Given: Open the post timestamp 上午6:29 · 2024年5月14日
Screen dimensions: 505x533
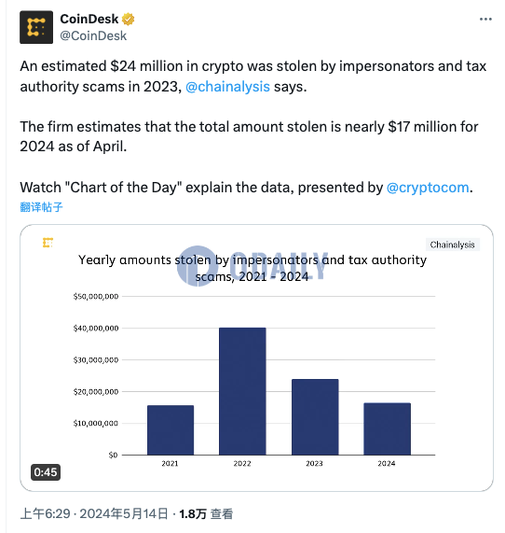Looking at the screenshot, I should coord(94,513).
